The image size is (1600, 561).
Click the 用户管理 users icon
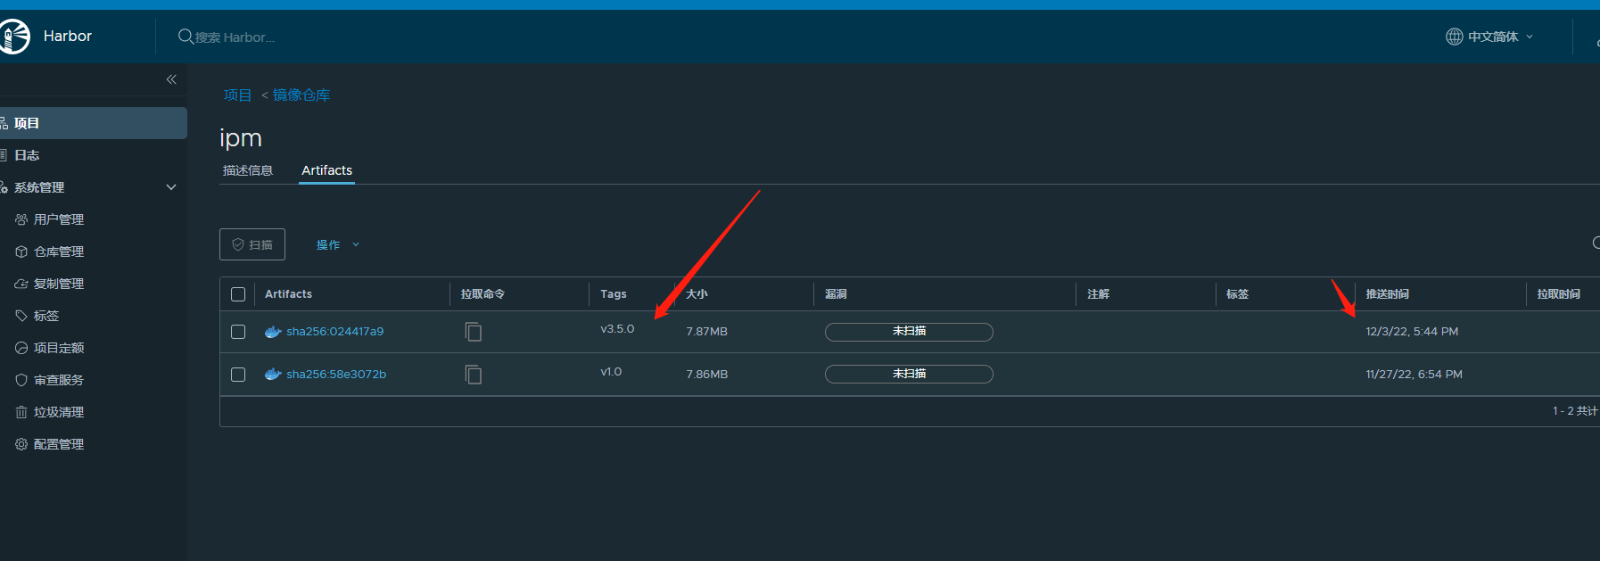(21, 219)
